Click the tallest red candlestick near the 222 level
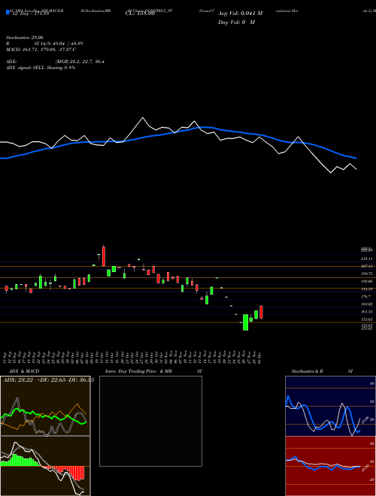Image resolution: width=376 pixels, height=496 pixels. click(x=104, y=256)
